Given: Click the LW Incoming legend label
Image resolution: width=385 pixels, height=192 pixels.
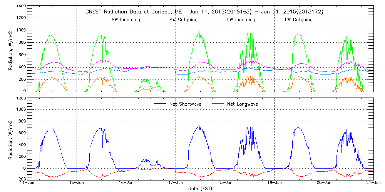Looking at the screenshot, I should click(x=241, y=20).
